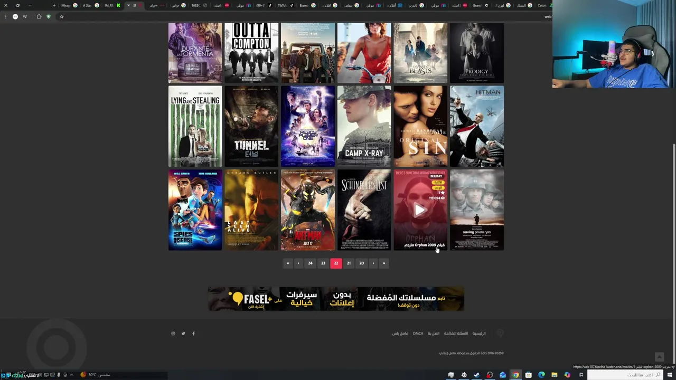
Task: Open Microsoft Edge in the taskbar
Action: coord(541,375)
